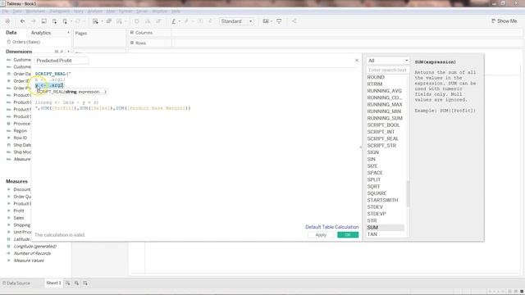Clear sheet toolbar icon
Image resolution: width=525 pixels, height=295 pixels.
(x=119, y=21)
